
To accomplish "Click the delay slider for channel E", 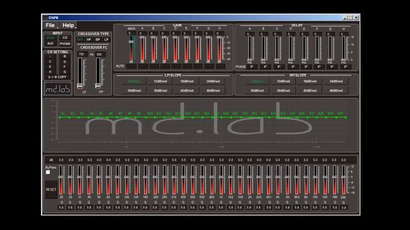I will tap(304, 49).
